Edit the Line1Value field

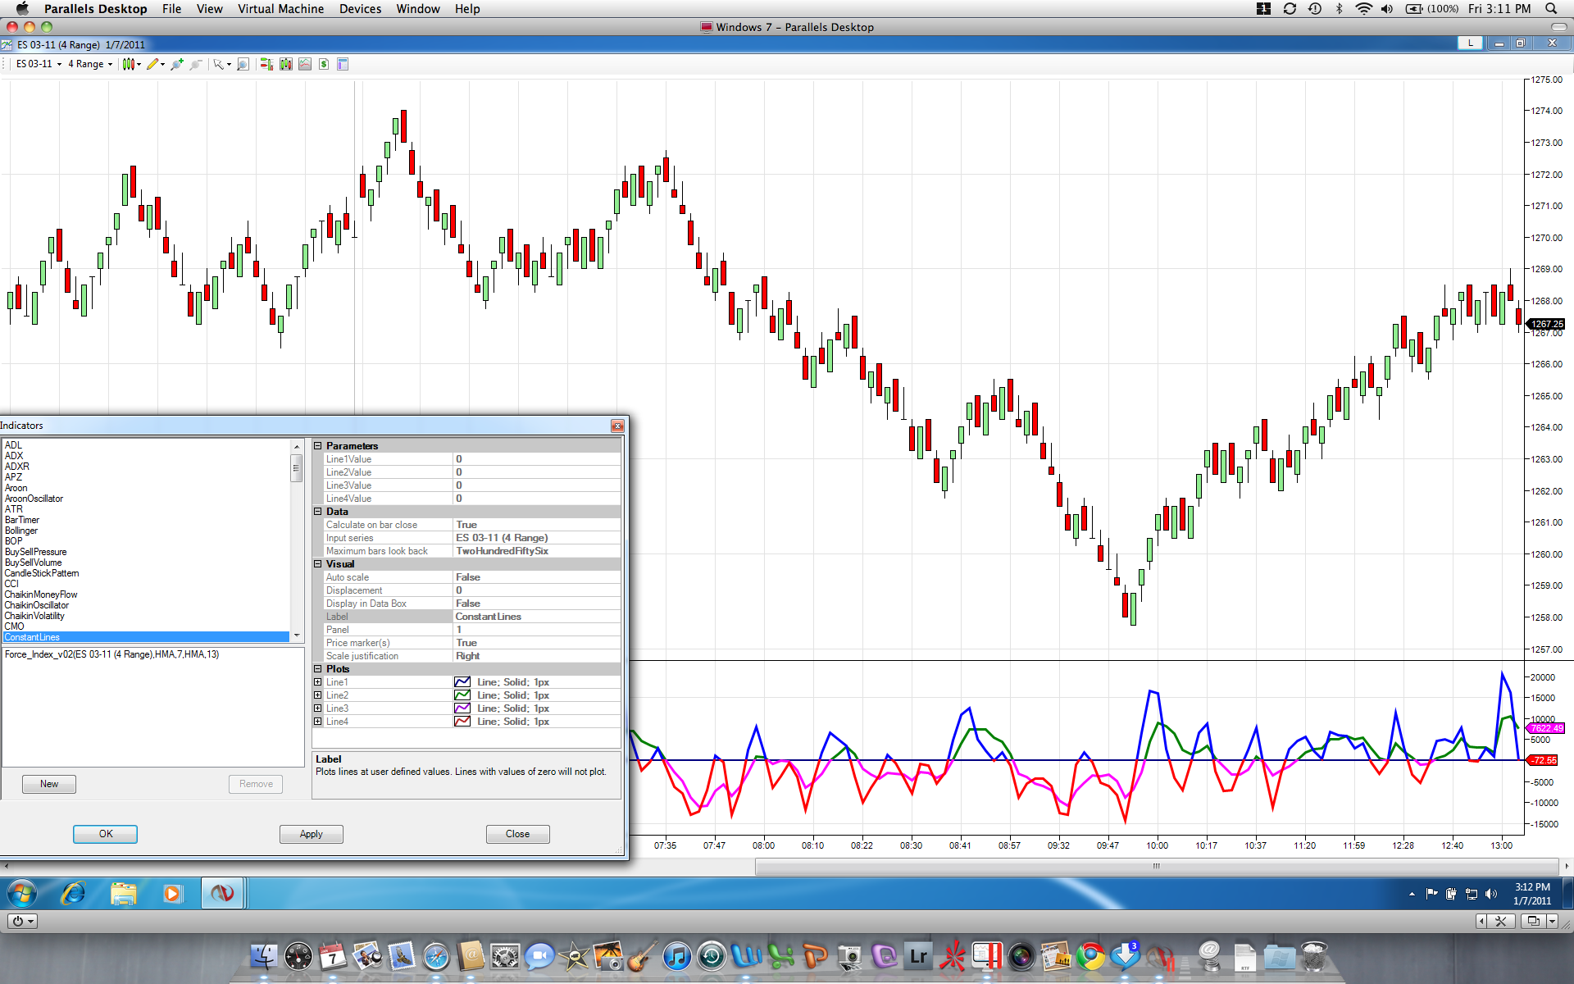537,459
